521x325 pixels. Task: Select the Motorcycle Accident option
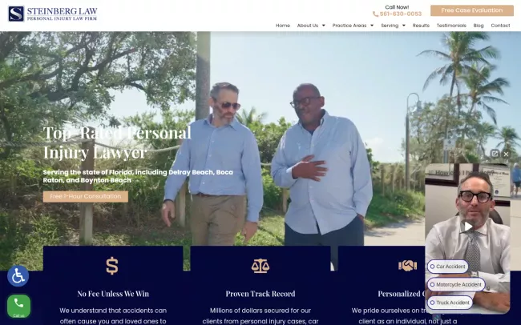(456, 284)
